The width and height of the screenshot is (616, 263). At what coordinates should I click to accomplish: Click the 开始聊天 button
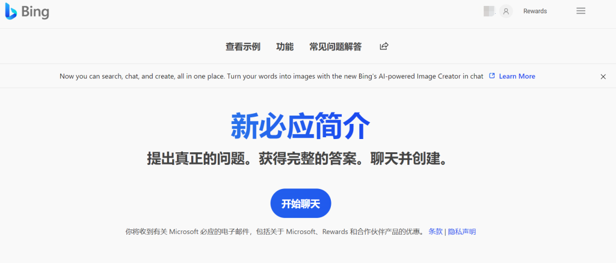[x=301, y=203]
